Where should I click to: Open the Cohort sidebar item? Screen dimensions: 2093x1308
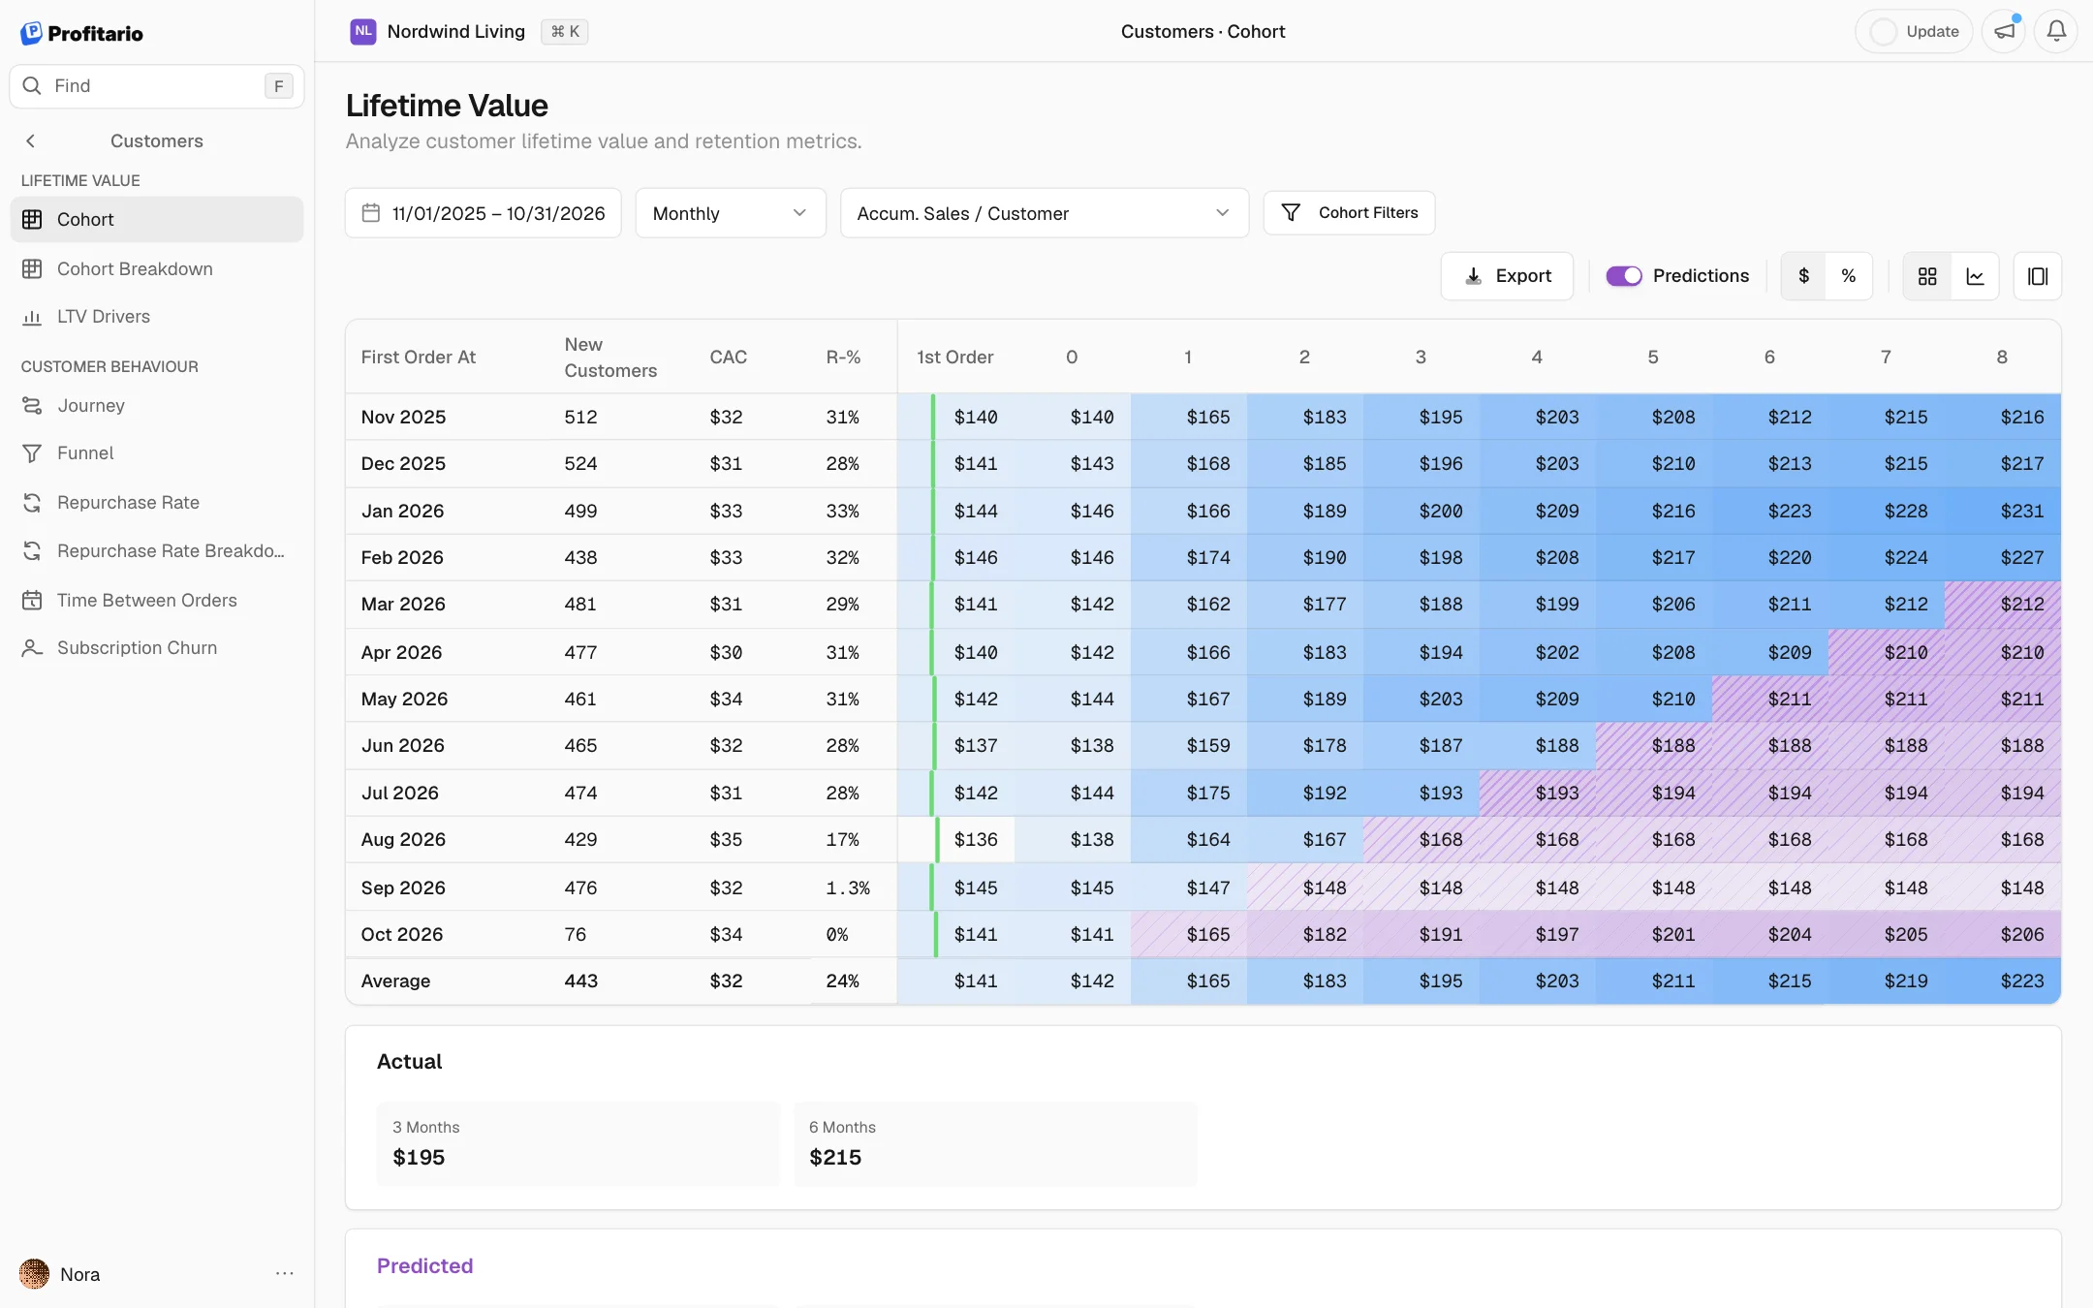157,220
